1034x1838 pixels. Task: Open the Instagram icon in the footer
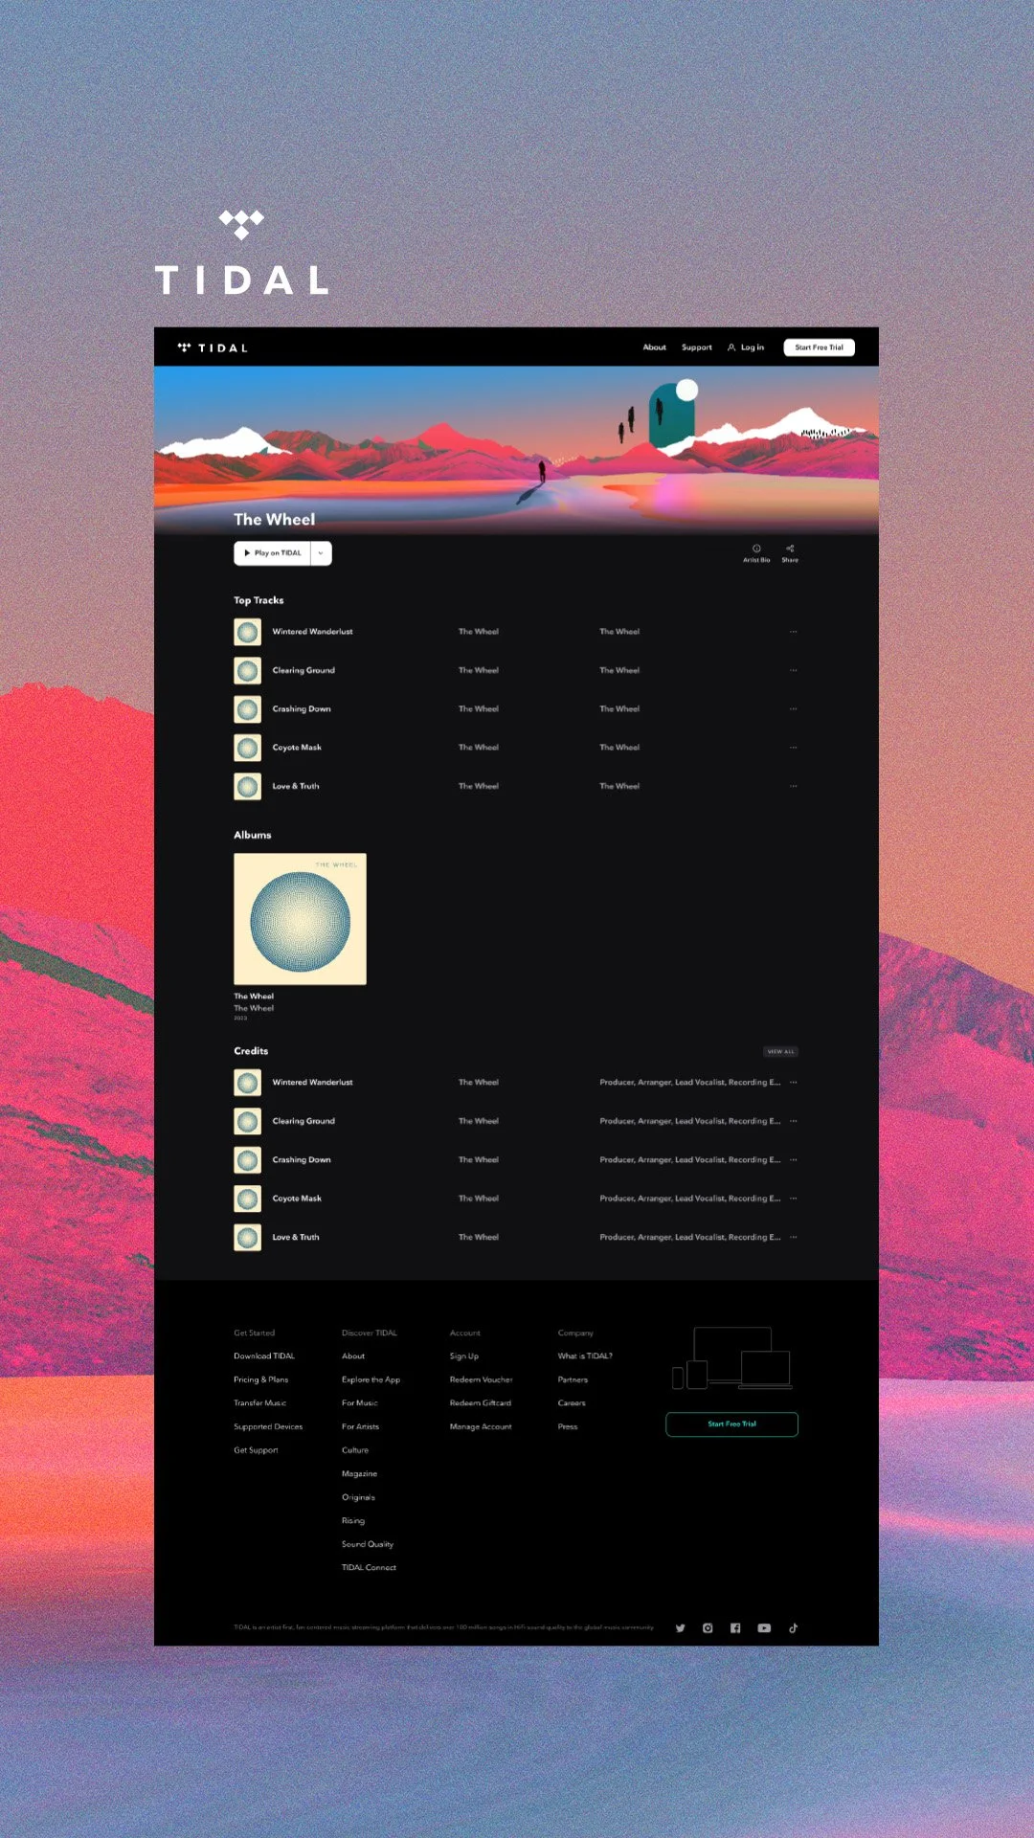708,1628
